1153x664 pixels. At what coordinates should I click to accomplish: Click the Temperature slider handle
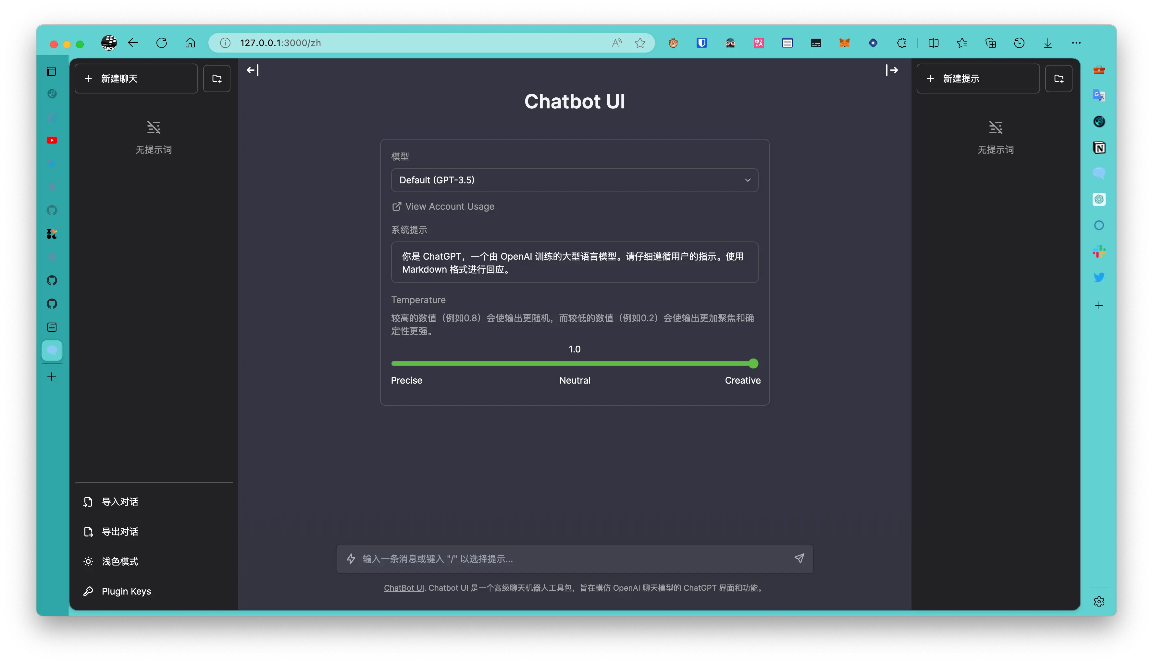click(753, 363)
